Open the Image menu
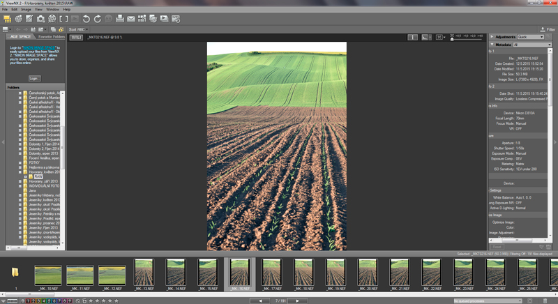Screen dimensions: 558x304 click(26, 9)
